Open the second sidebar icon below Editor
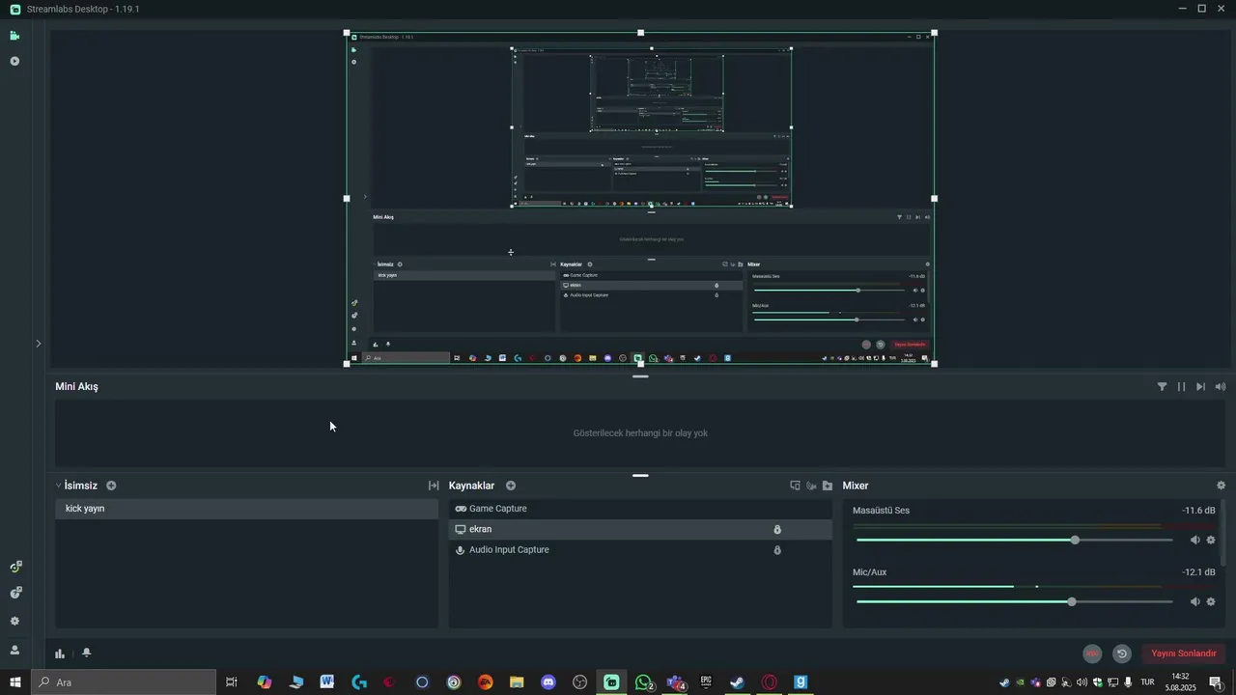This screenshot has width=1236, height=695. click(x=14, y=61)
